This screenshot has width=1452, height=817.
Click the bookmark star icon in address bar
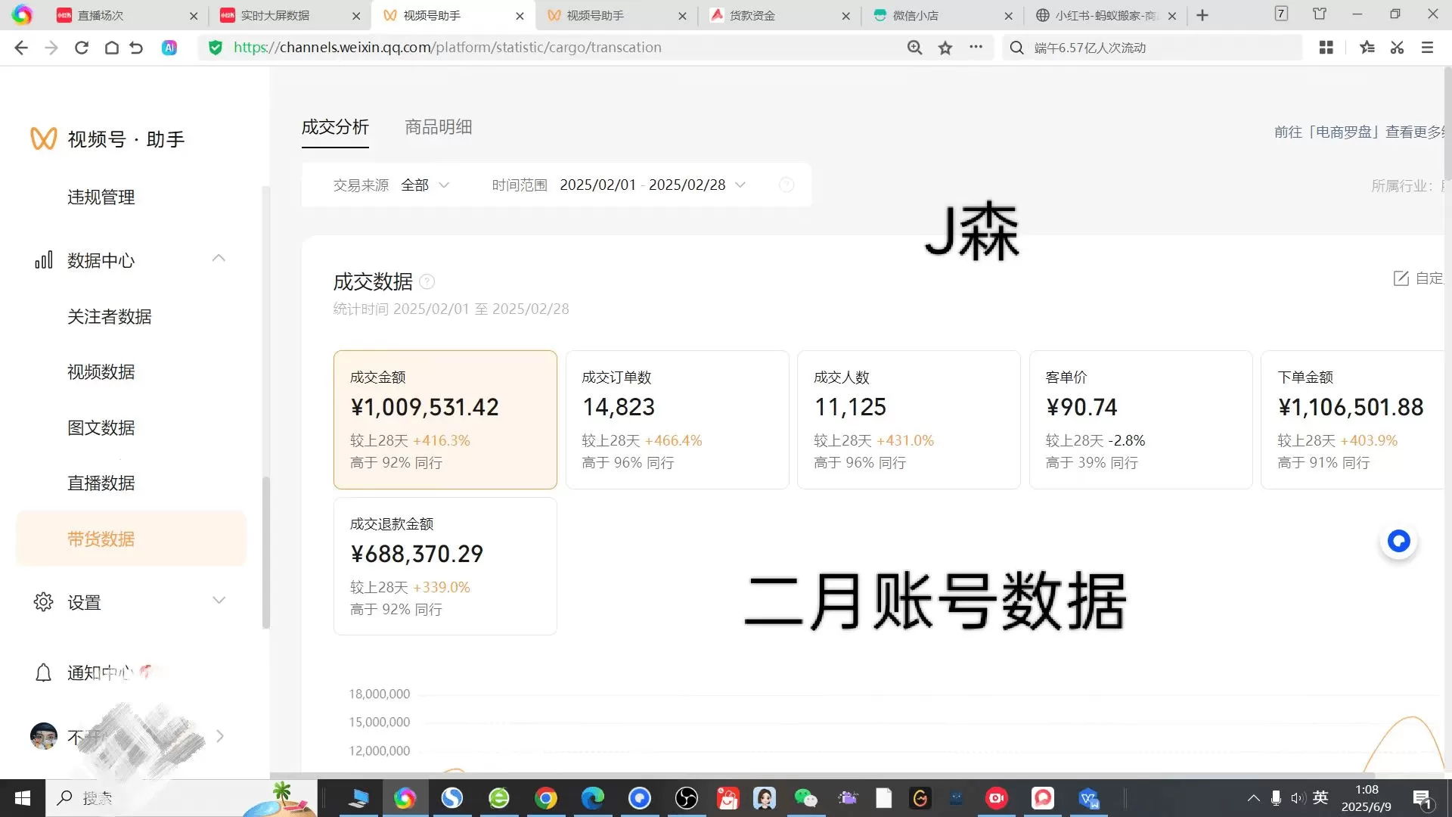945,47
